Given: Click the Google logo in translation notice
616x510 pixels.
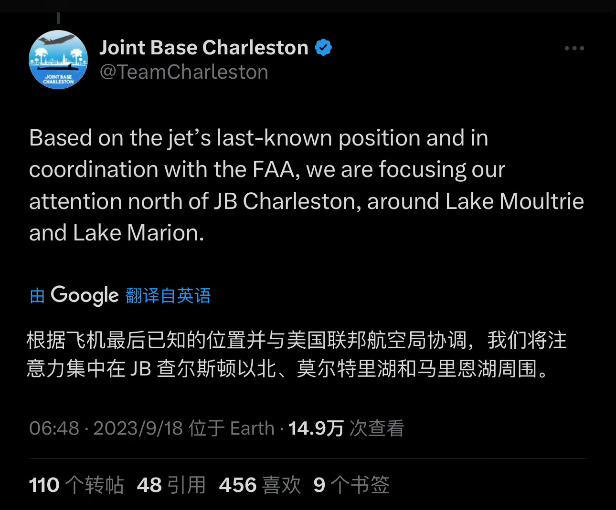Looking at the screenshot, I should [x=85, y=295].
